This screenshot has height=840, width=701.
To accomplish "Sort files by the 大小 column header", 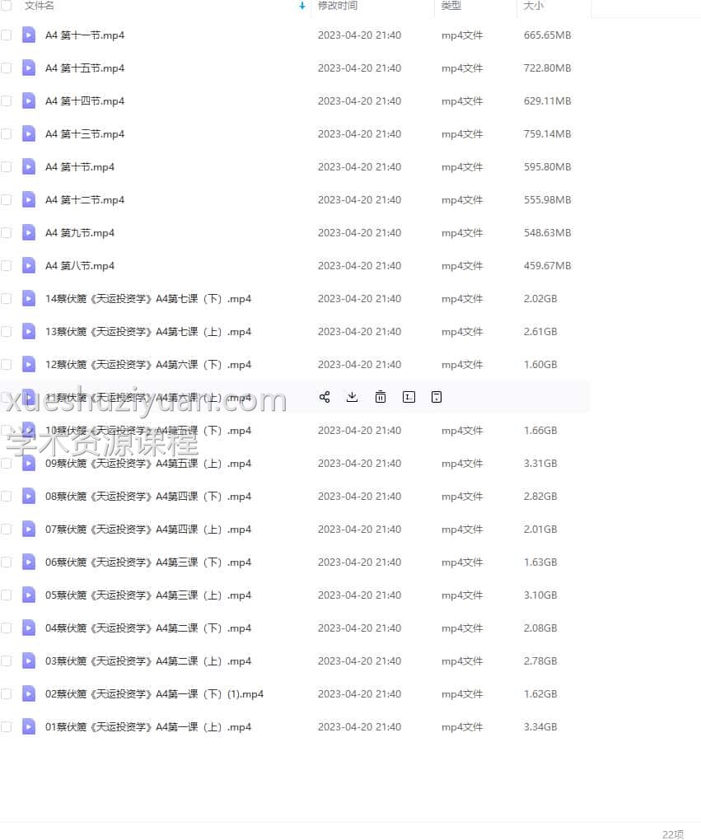I will tap(532, 6).
